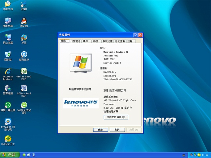Screen dimensions: 211x158
Task: Launch the 360安全浏览器6 desktop shortcut
Action: coord(24,108)
